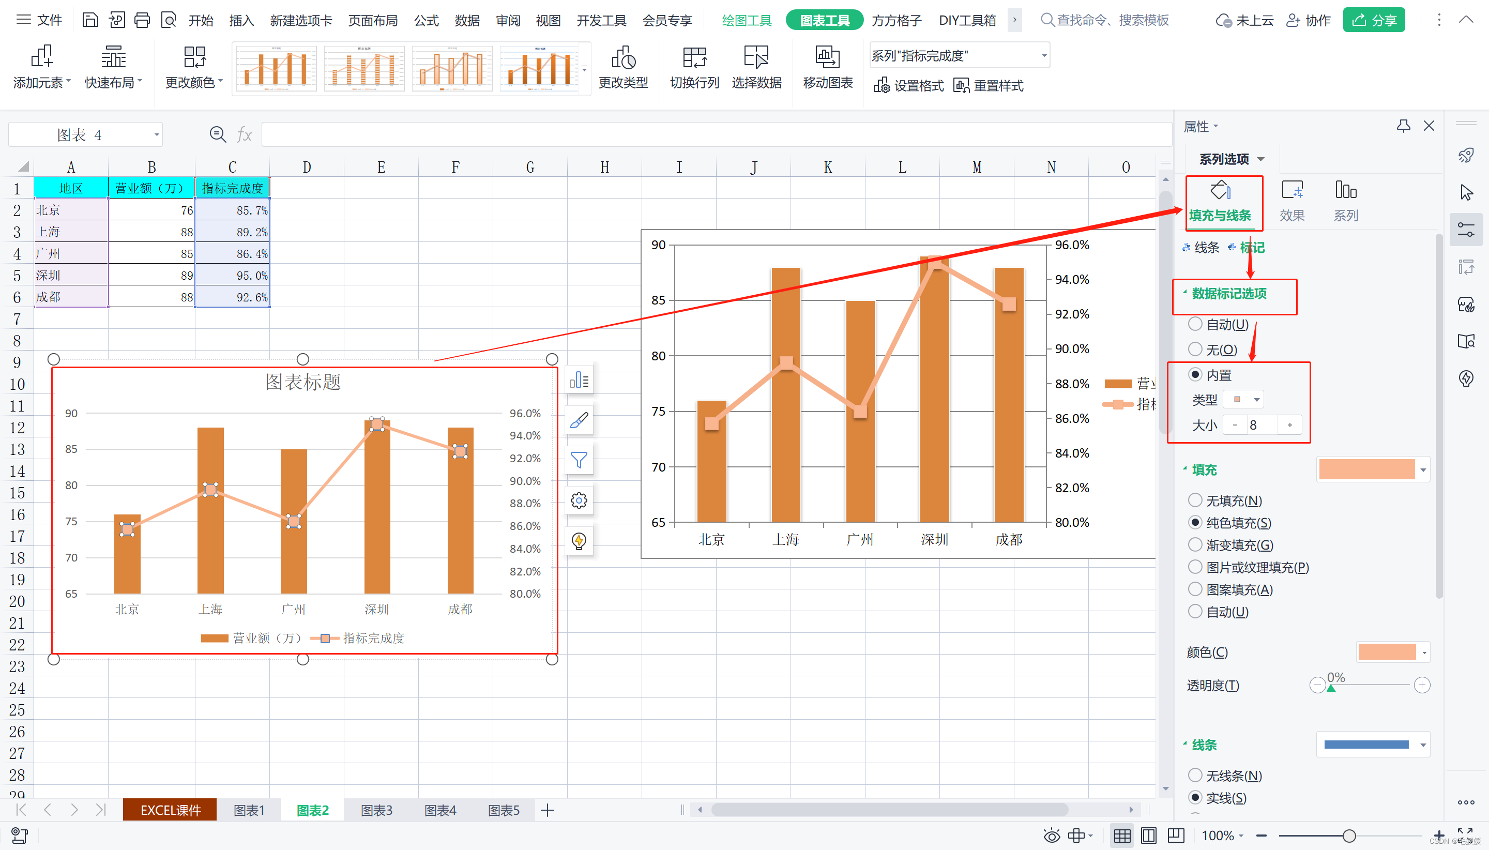Click Move Chart (移动图表) icon

(828, 67)
